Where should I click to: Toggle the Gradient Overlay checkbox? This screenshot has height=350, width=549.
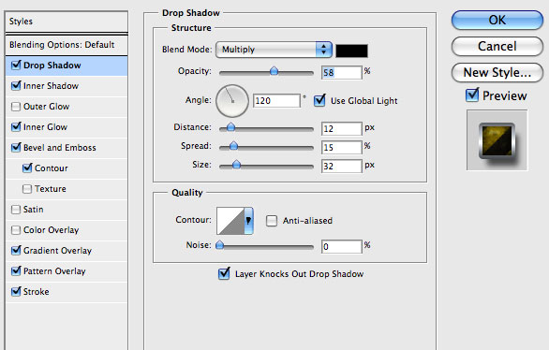click(x=16, y=251)
